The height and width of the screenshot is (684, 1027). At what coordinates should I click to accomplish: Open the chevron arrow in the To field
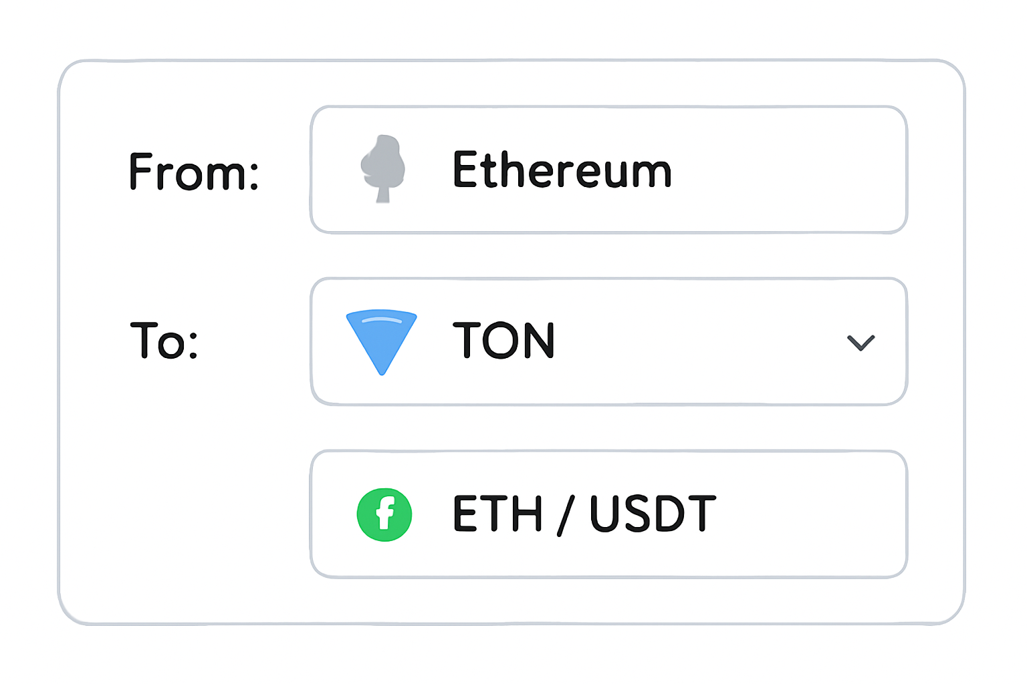pyautogui.click(x=861, y=343)
